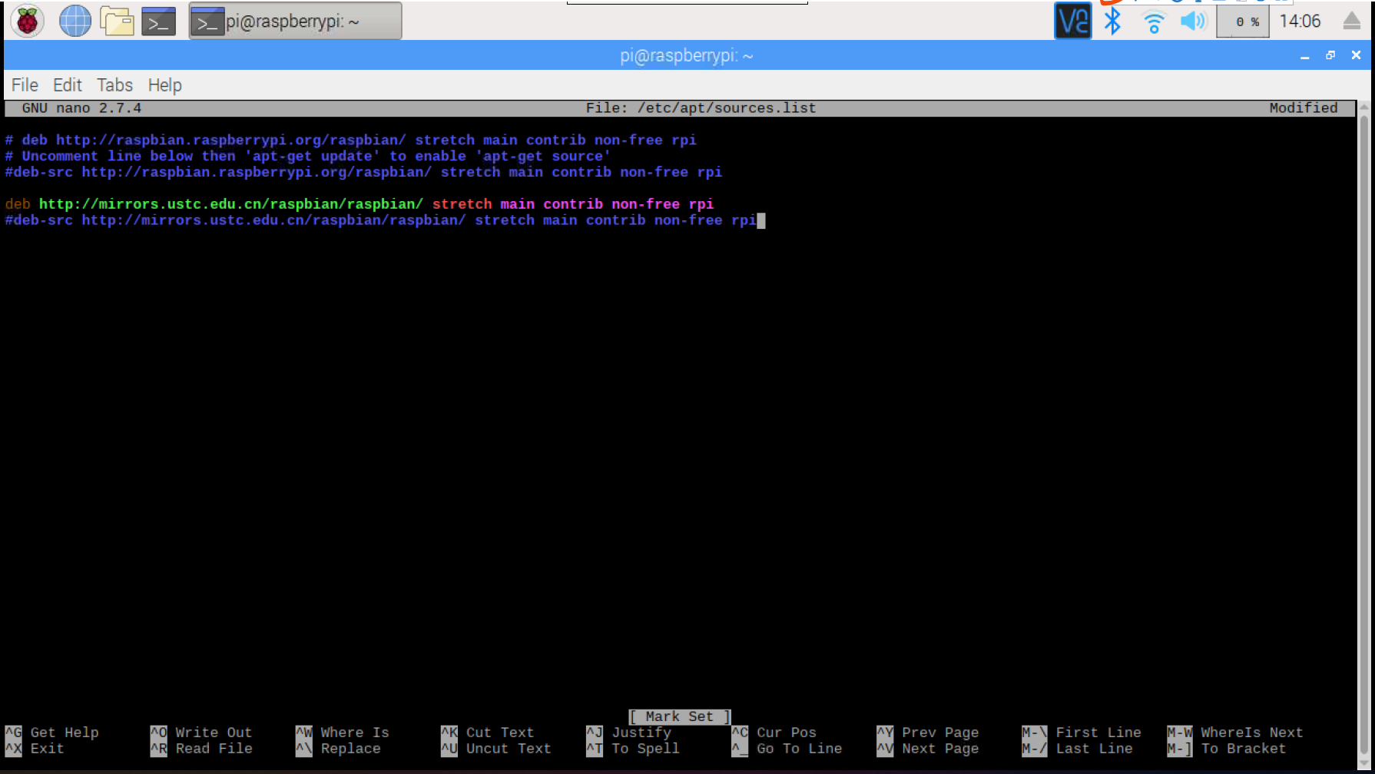Click the 'Exit' shortcut label
Image resolution: width=1375 pixels, height=774 pixels.
(x=48, y=749)
